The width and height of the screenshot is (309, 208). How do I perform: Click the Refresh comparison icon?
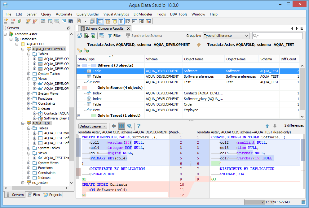(x=80, y=36)
